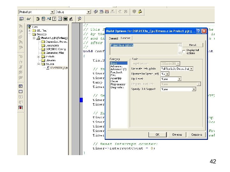The image size is (230, 172).
Task: Click the glasses icon in the second toolbar
Action: 29,19
